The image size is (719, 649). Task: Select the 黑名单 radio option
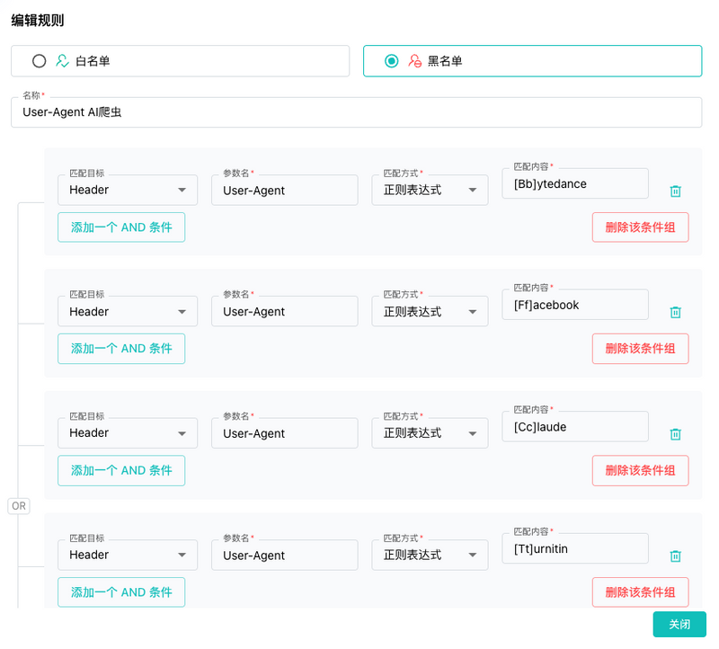[x=532, y=61]
